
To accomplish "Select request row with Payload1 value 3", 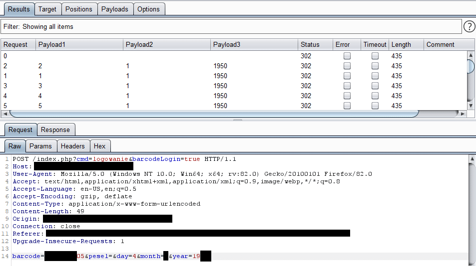I will pos(234,86).
